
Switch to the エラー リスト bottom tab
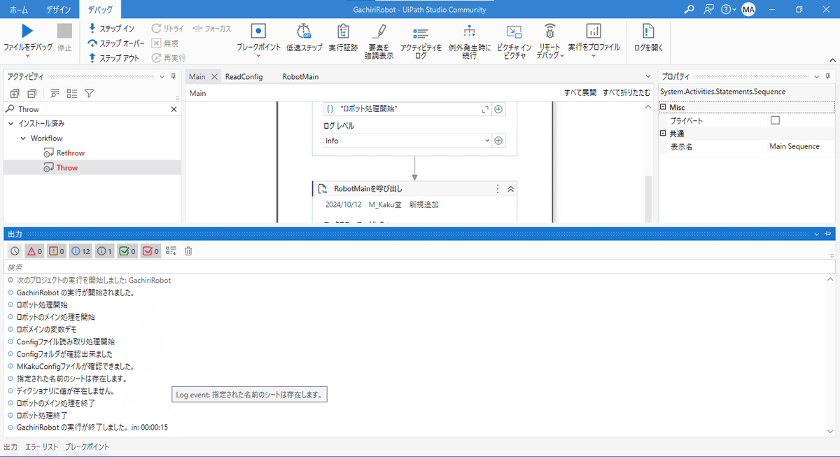41,447
